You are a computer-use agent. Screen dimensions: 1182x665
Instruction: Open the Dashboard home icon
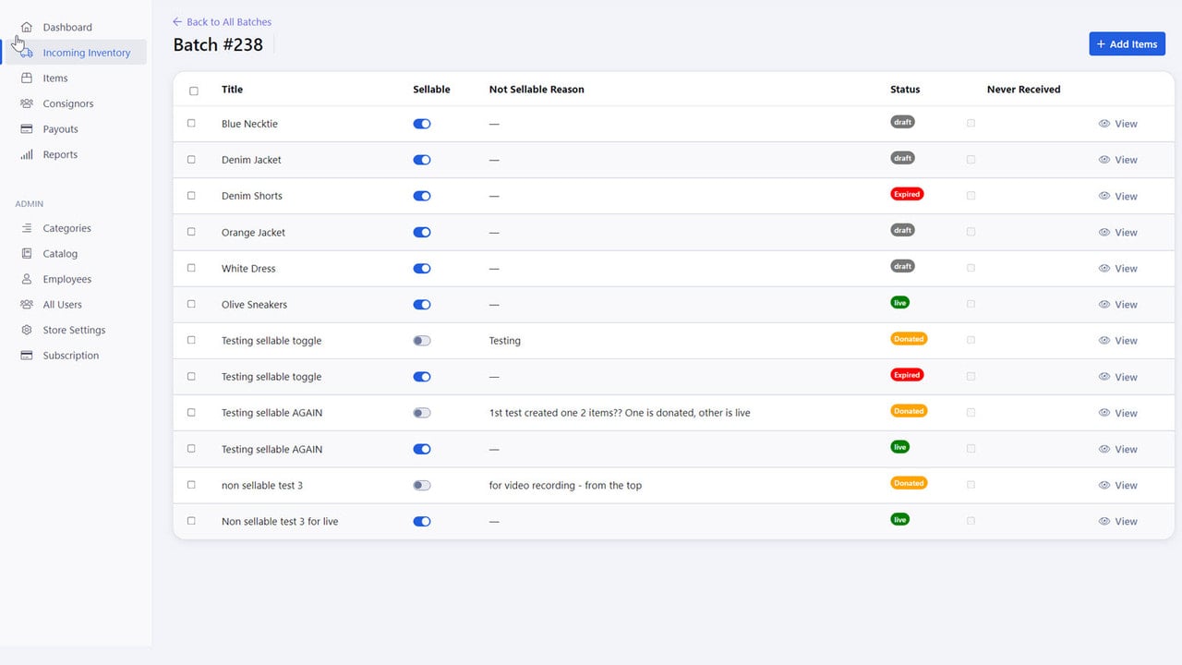pyautogui.click(x=27, y=27)
